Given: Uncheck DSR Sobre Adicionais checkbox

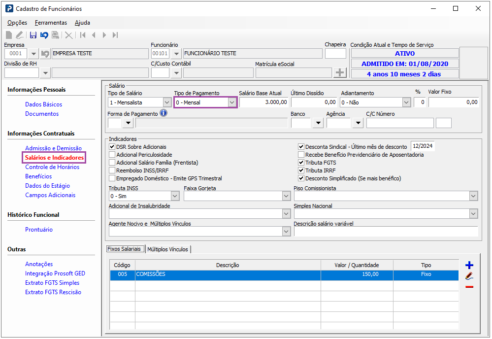Looking at the screenshot, I should [x=112, y=147].
